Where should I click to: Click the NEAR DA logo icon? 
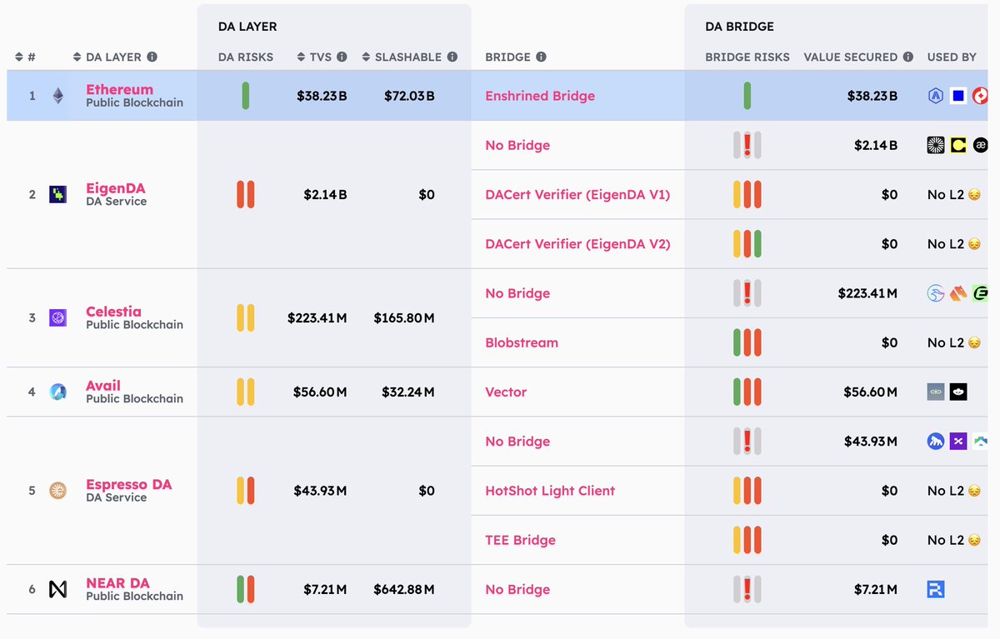pyautogui.click(x=57, y=589)
